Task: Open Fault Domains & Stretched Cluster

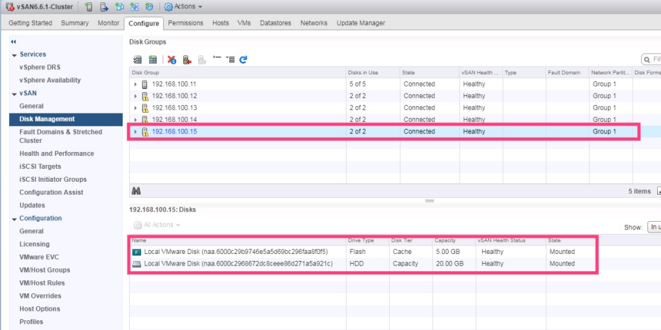Action: pos(61,137)
